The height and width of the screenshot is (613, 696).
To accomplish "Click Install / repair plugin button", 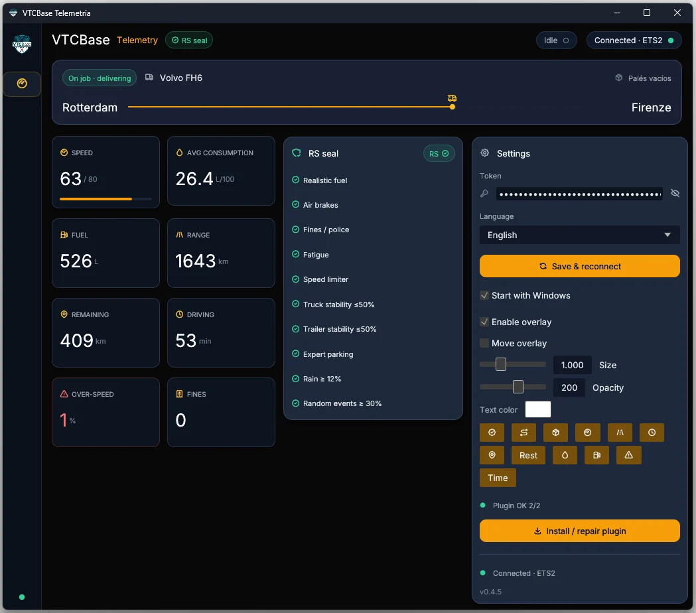I will coord(580,531).
